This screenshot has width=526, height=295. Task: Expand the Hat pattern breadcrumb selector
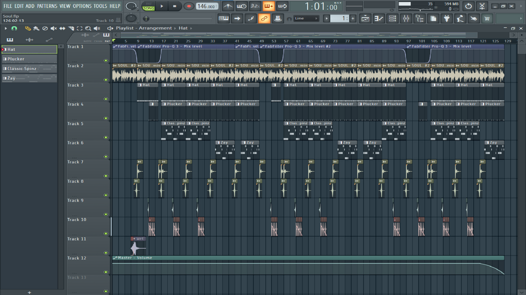pyautogui.click(x=183, y=28)
